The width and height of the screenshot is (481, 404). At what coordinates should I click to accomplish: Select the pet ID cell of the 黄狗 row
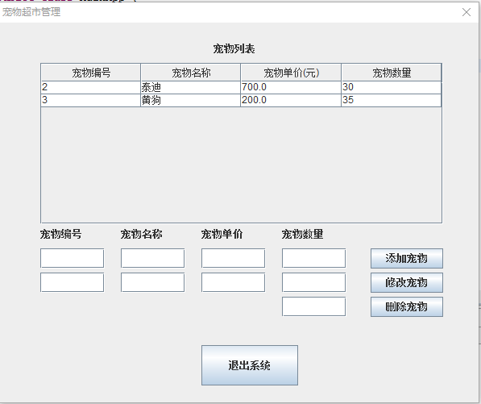coord(90,100)
